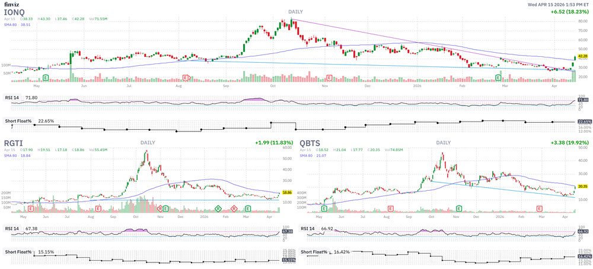Click RGTI's green earnings marker in March
The width and height of the screenshot is (593, 269).
247,209
